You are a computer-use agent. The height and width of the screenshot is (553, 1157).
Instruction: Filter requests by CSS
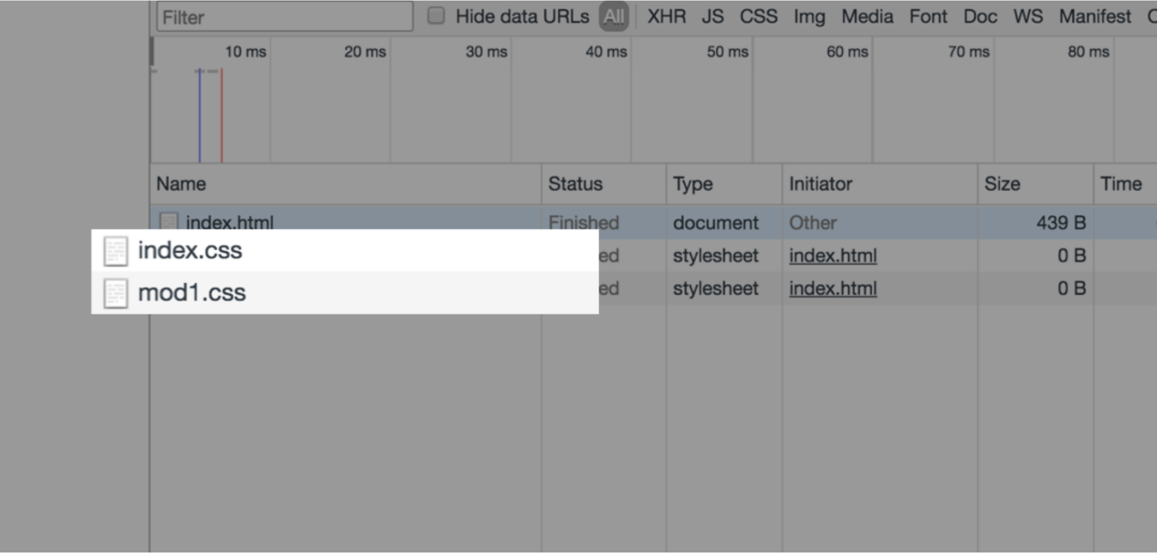point(759,16)
